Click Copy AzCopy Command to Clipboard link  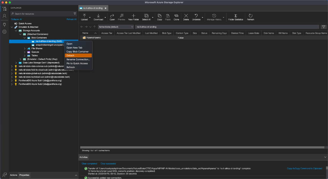304,169
